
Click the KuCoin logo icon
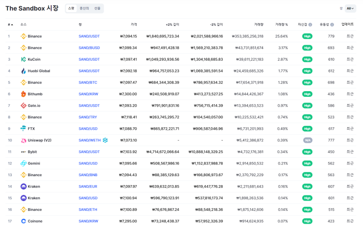tap(23, 59)
